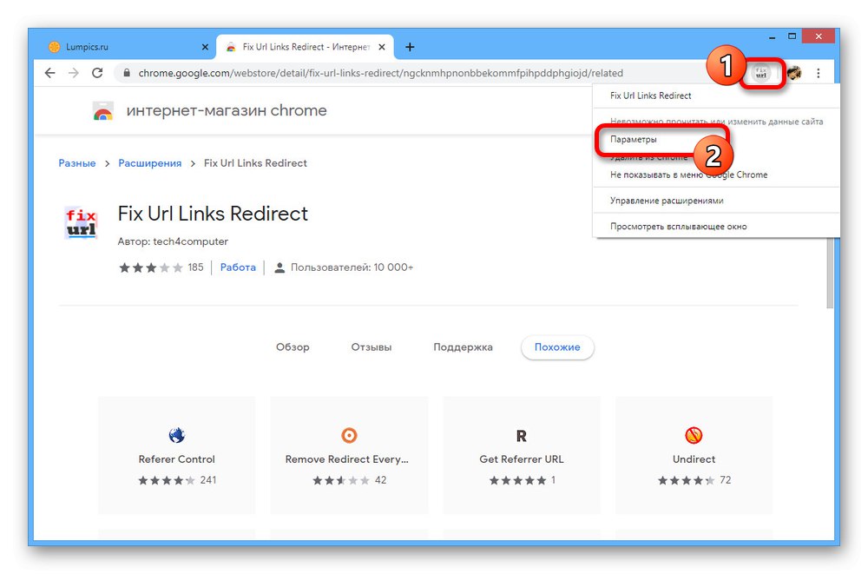This screenshot has width=868, height=574.
Task: Open the Отзывы tab
Action: coord(372,347)
